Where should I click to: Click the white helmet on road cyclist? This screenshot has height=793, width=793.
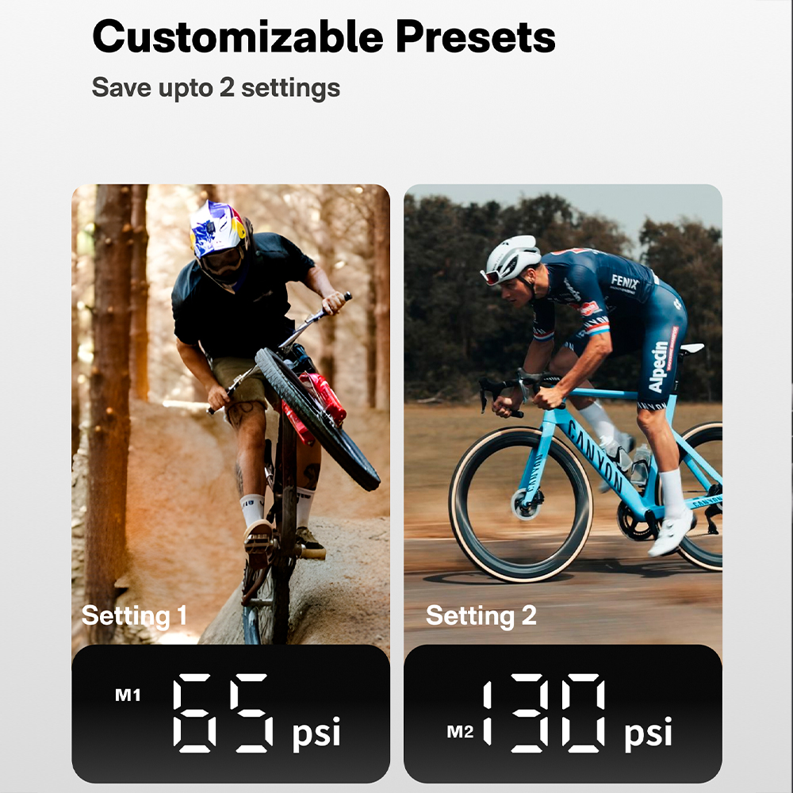[511, 259]
